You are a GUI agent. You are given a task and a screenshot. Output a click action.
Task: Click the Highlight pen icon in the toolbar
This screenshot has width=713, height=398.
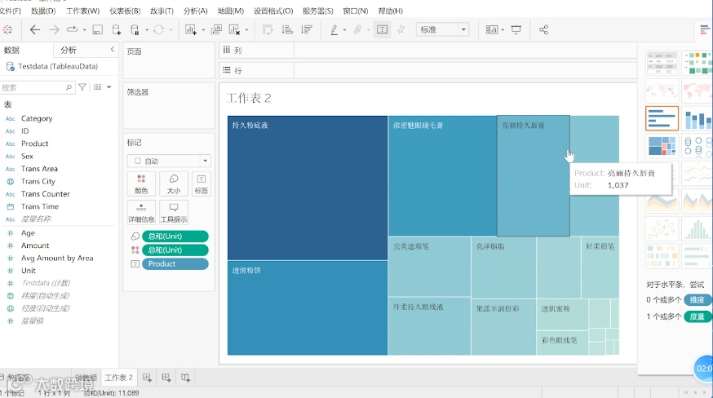click(334, 30)
